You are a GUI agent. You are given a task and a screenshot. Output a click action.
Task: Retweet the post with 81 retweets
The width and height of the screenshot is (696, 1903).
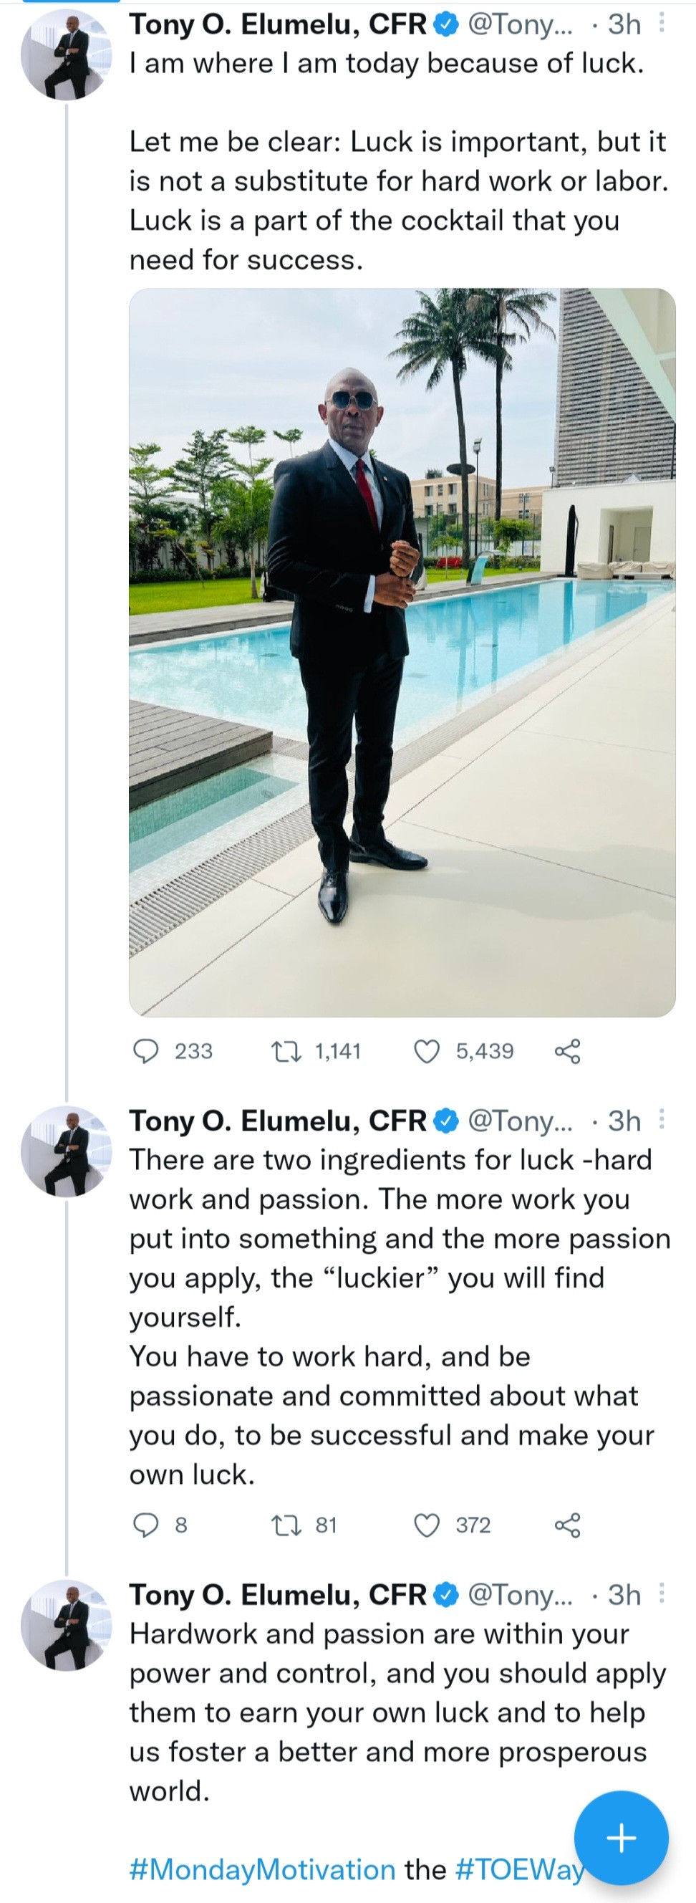click(286, 1525)
